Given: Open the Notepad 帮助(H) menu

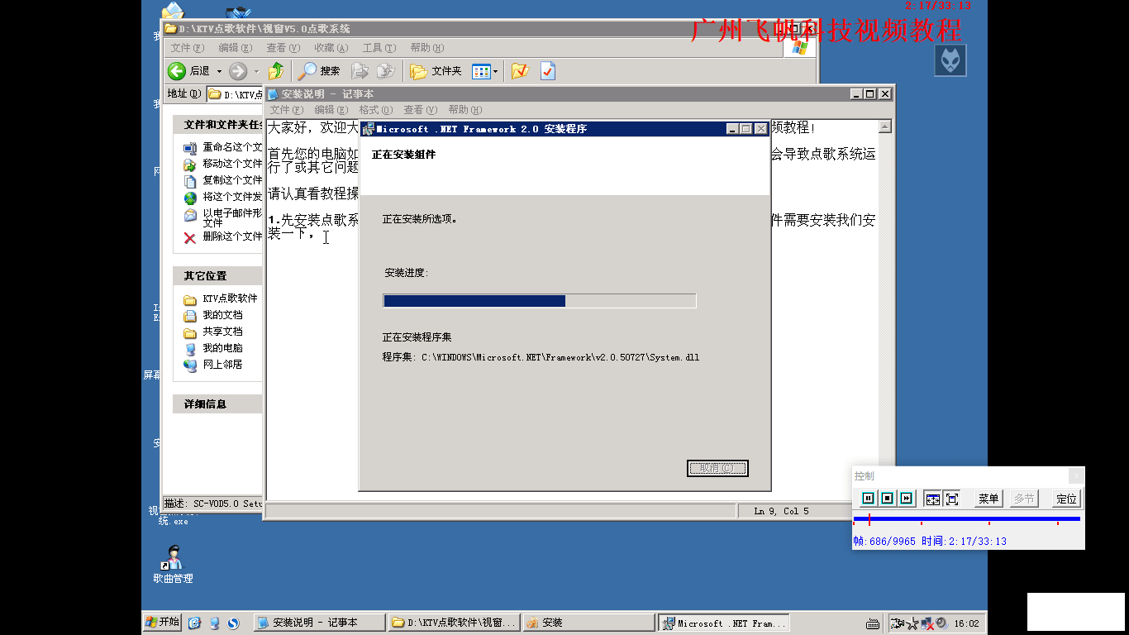Looking at the screenshot, I should pos(464,109).
